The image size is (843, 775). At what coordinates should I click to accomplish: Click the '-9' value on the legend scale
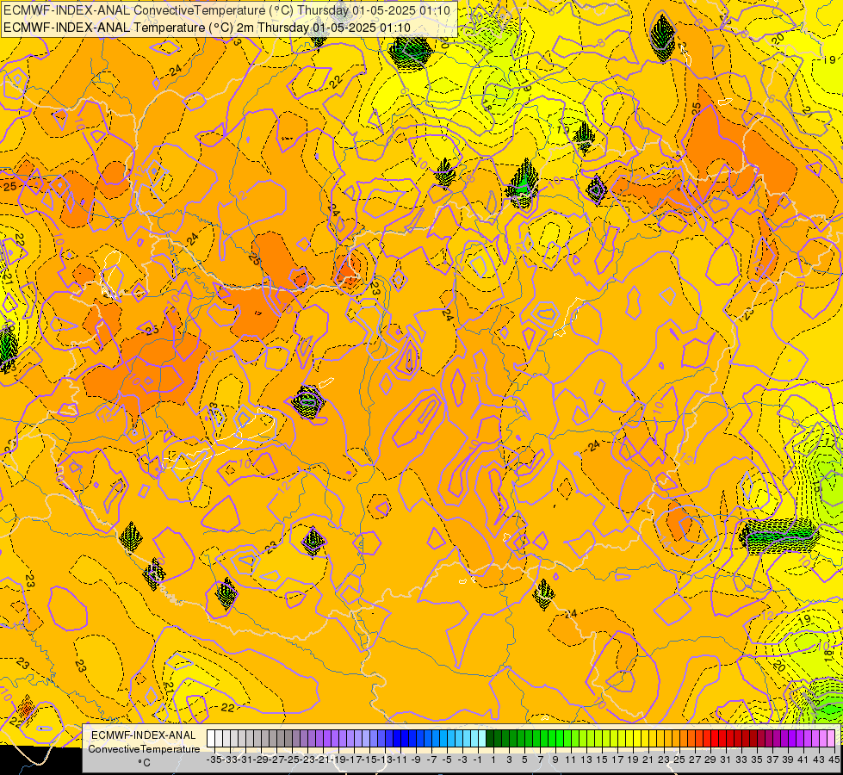pyautogui.click(x=416, y=759)
